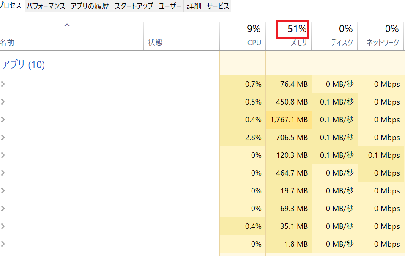Open the アプリの履歴 tab

[x=90, y=6]
